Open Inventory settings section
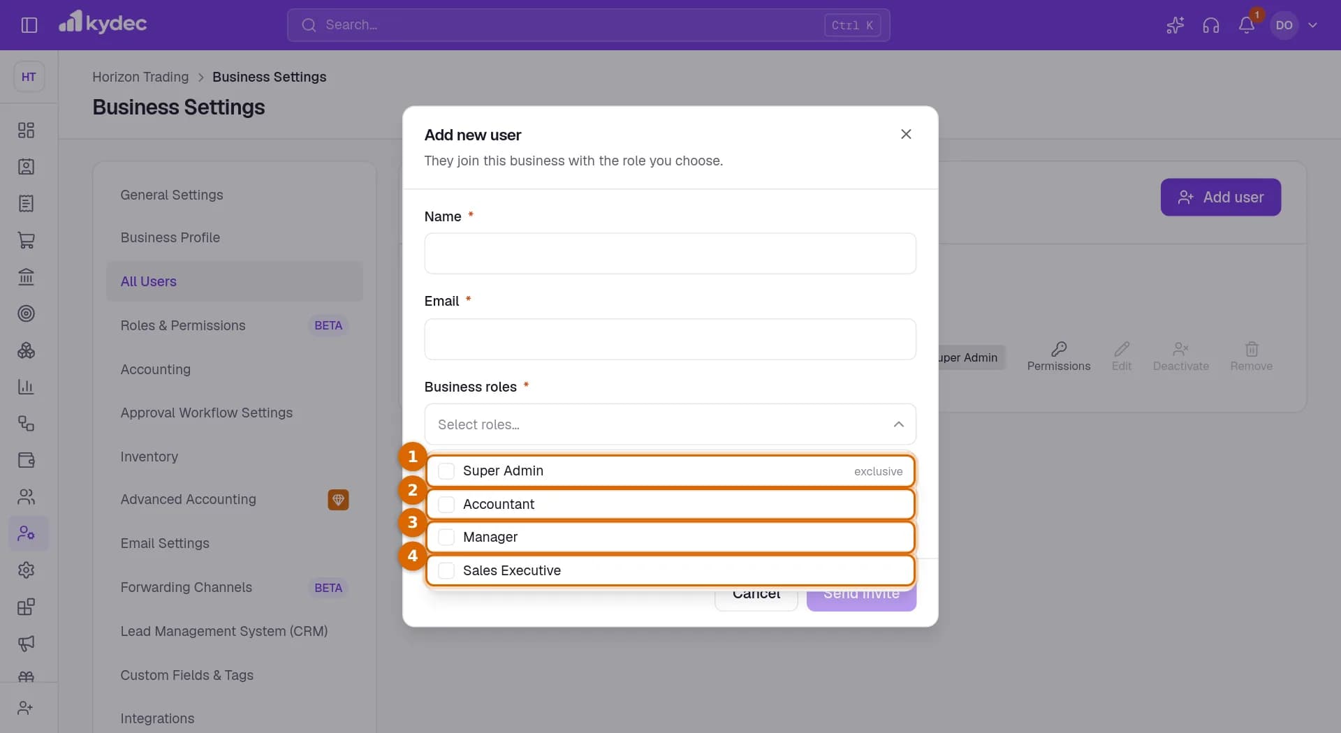Viewport: 1341px width, 733px height. 235,457
